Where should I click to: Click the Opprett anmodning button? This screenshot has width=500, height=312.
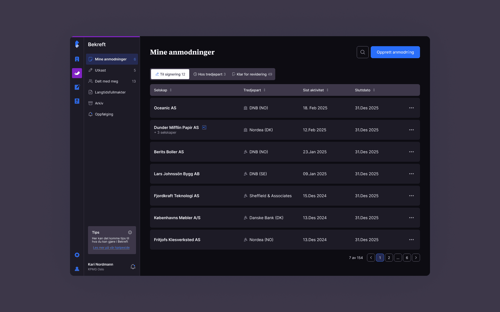pos(395,52)
